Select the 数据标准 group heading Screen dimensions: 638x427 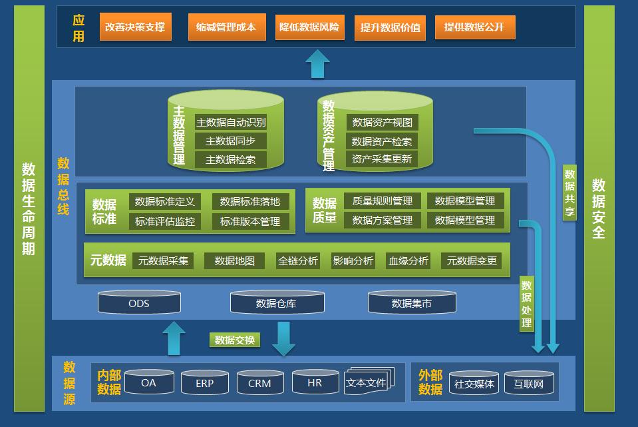click(104, 211)
